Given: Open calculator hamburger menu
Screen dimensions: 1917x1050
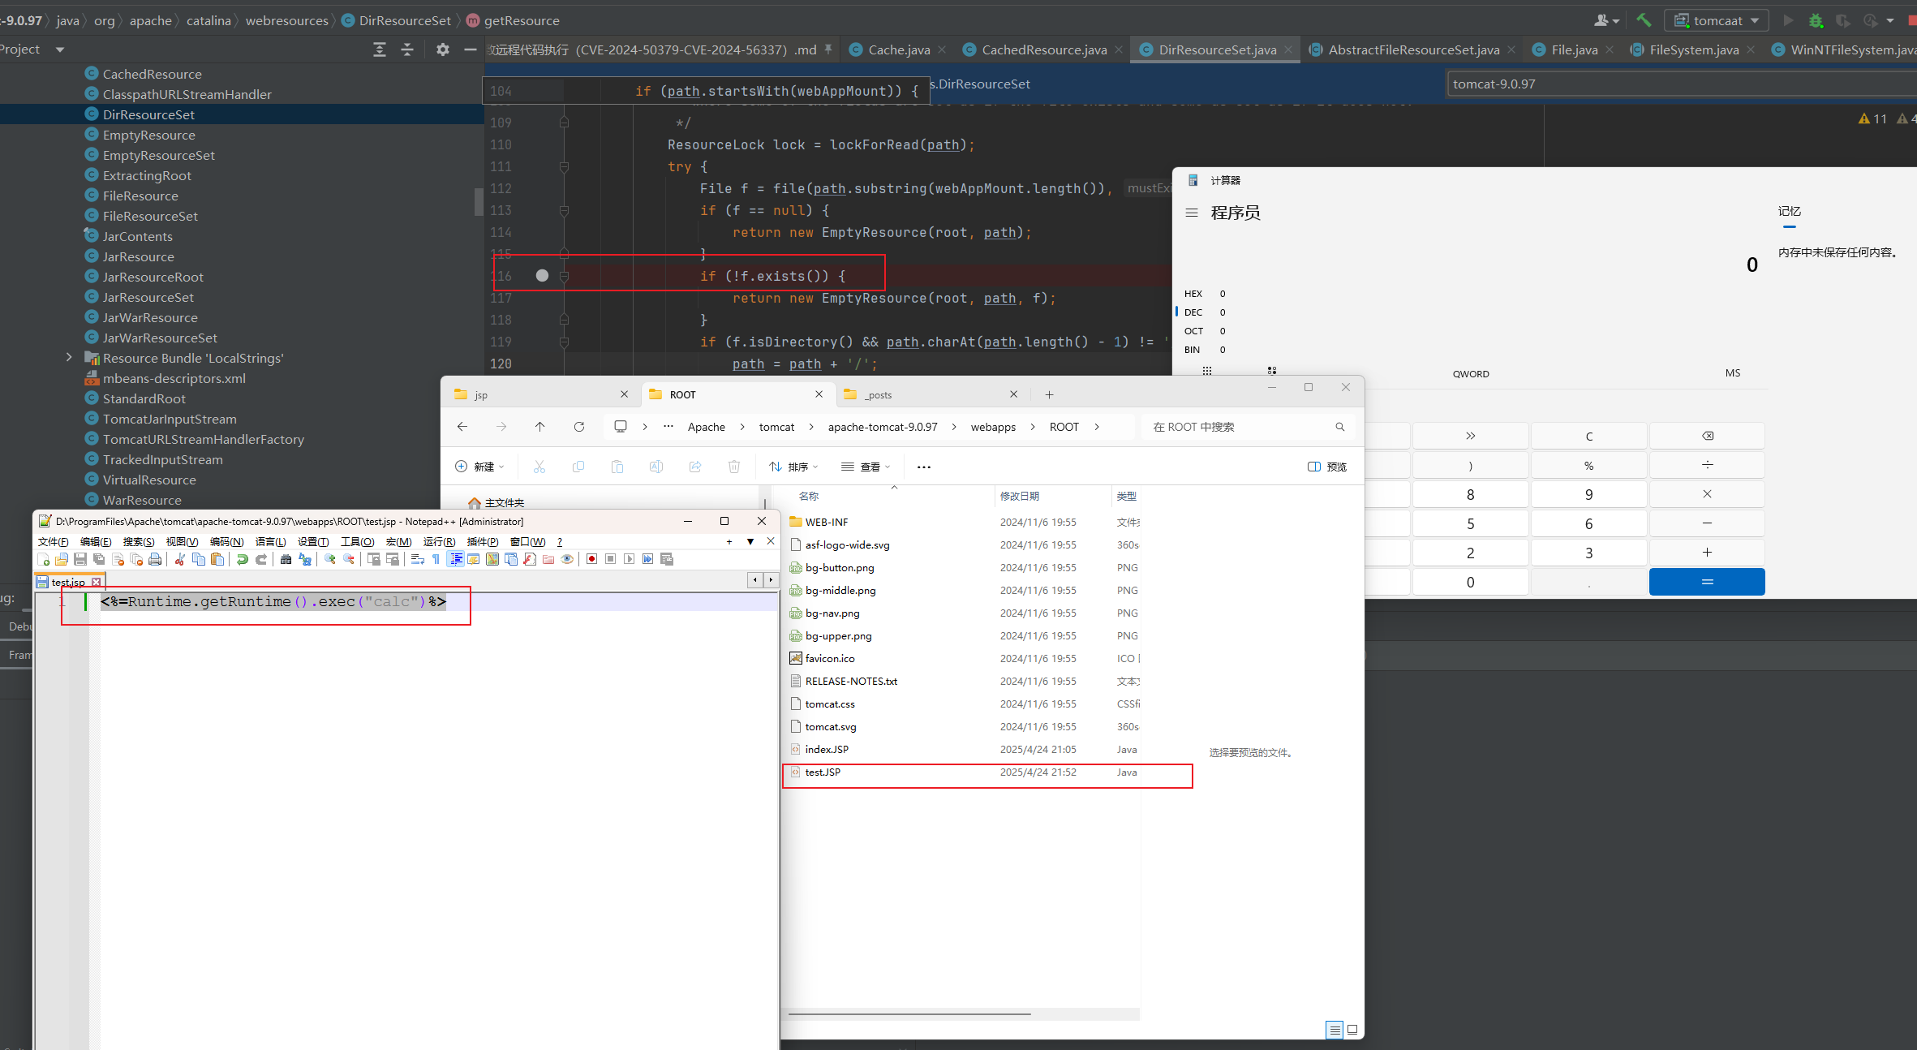Looking at the screenshot, I should pyautogui.click(x=1191, y=213).
